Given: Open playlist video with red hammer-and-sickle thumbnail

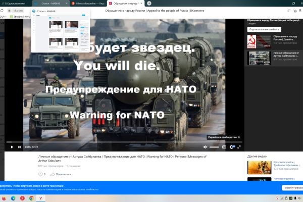Looking at the screenshot, I should 259,41.
